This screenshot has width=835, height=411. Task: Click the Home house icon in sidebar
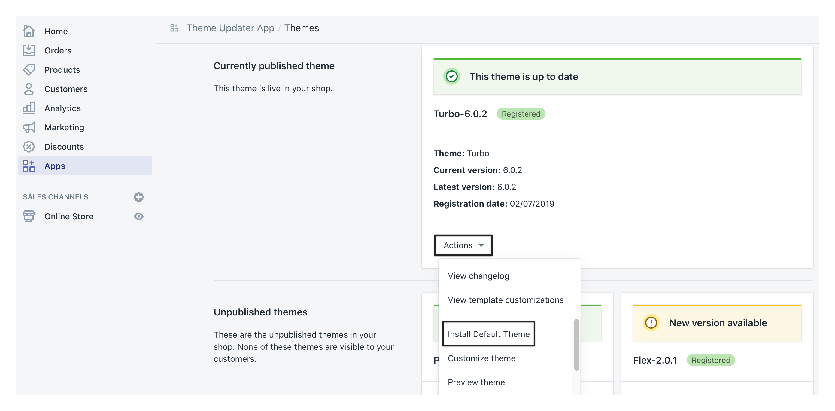[29, 32]
